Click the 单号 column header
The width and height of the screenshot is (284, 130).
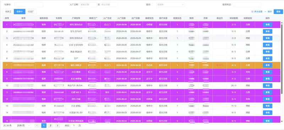tap(23, 18)
